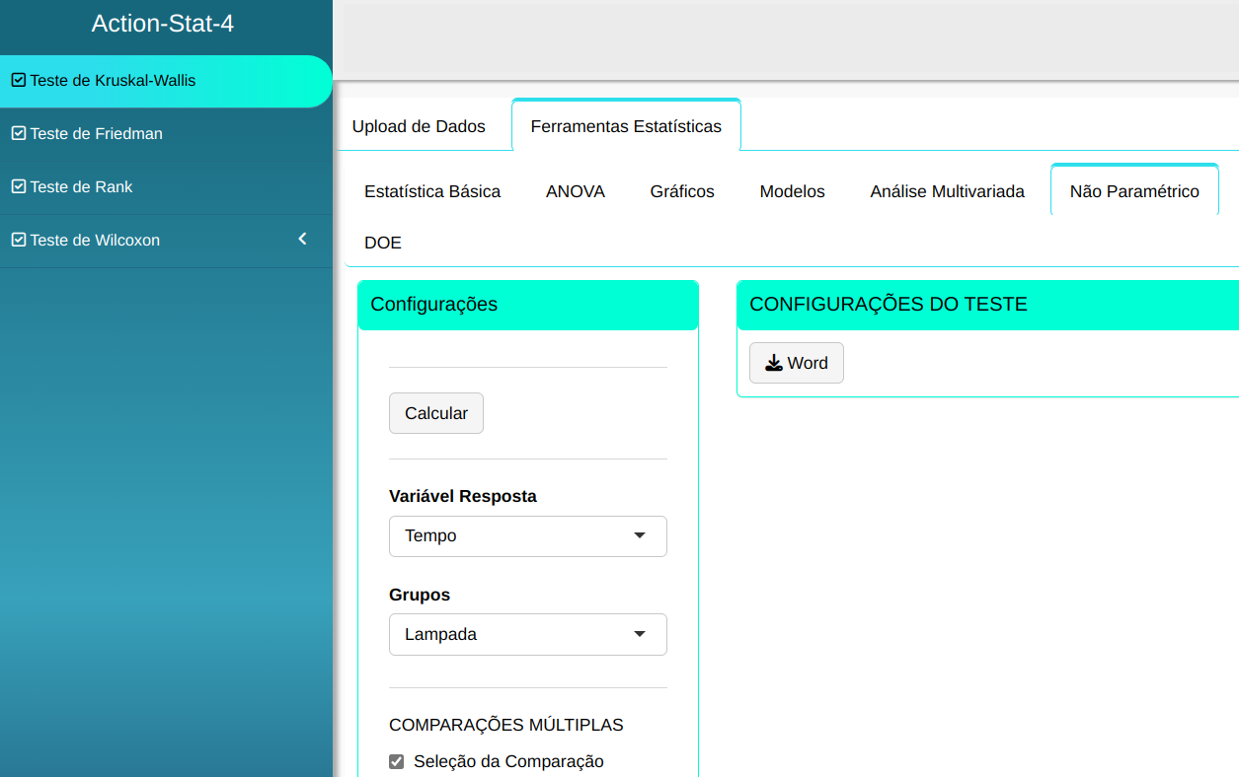Open the Grupos dropdown showing Lampada

527,634
